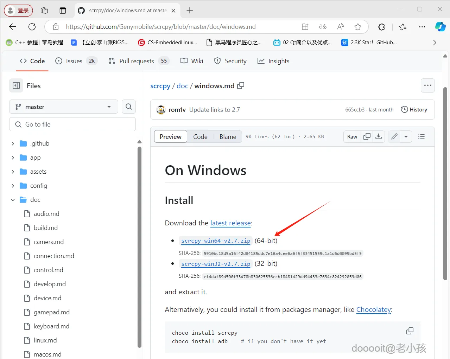Open the file options three-dot menu
The image size is (450, 359).
click(428, 85)
